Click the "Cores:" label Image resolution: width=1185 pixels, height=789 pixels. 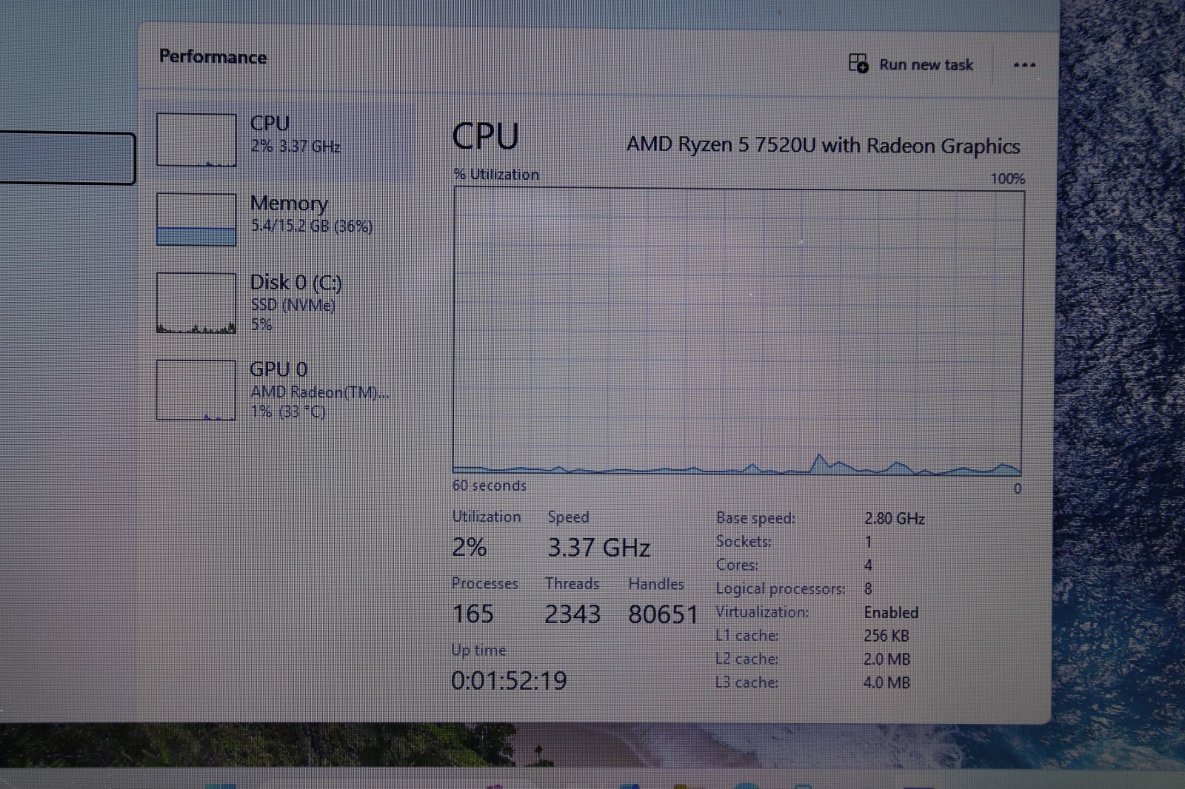pos(737,565)
